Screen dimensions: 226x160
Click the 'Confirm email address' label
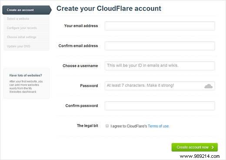tap(78, 46)
